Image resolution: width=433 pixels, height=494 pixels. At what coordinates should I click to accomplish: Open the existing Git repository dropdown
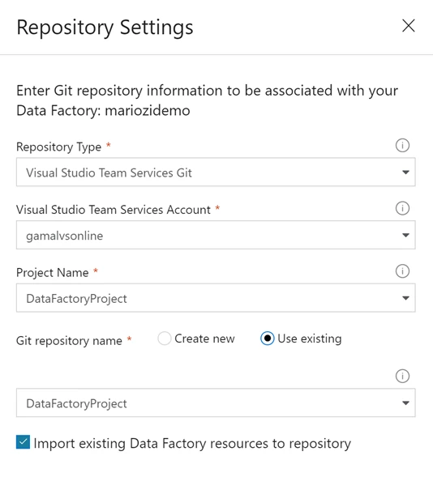[216, 403]
